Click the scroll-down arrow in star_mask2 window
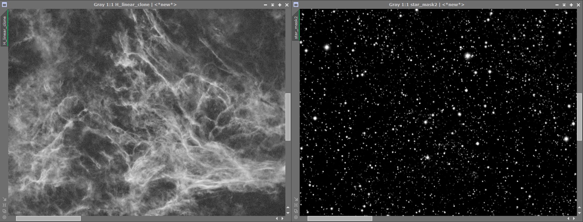This screenshot has width=583, height=222. (x=579, y=213)
